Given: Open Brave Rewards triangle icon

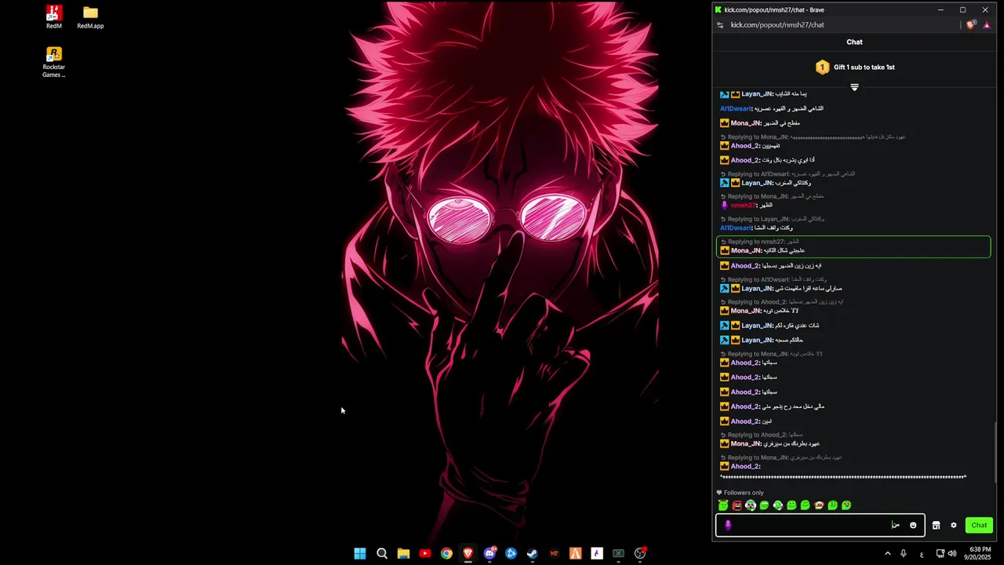Looking at the screenshot, I should tap(987, 25).
